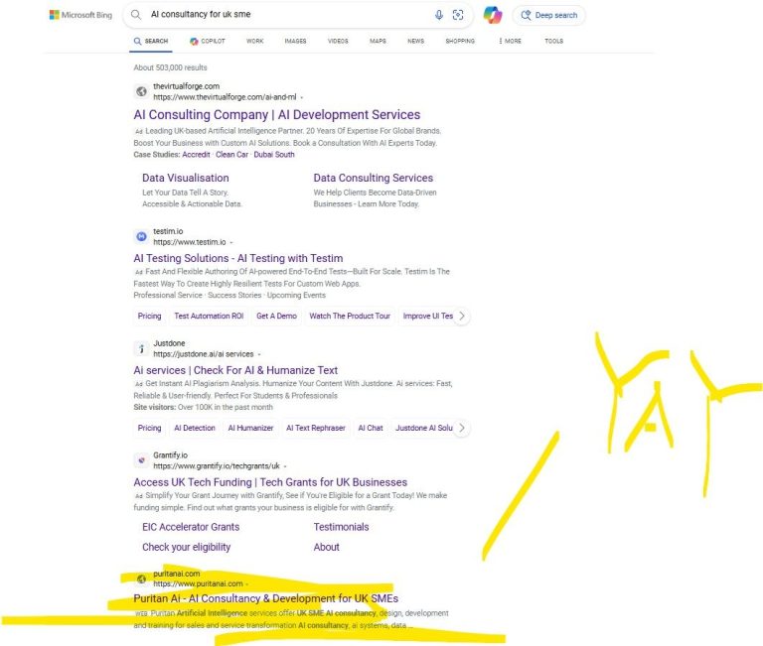Switch to the Work tab
Viewport: 763px width, 646px height.
(255, 42)
